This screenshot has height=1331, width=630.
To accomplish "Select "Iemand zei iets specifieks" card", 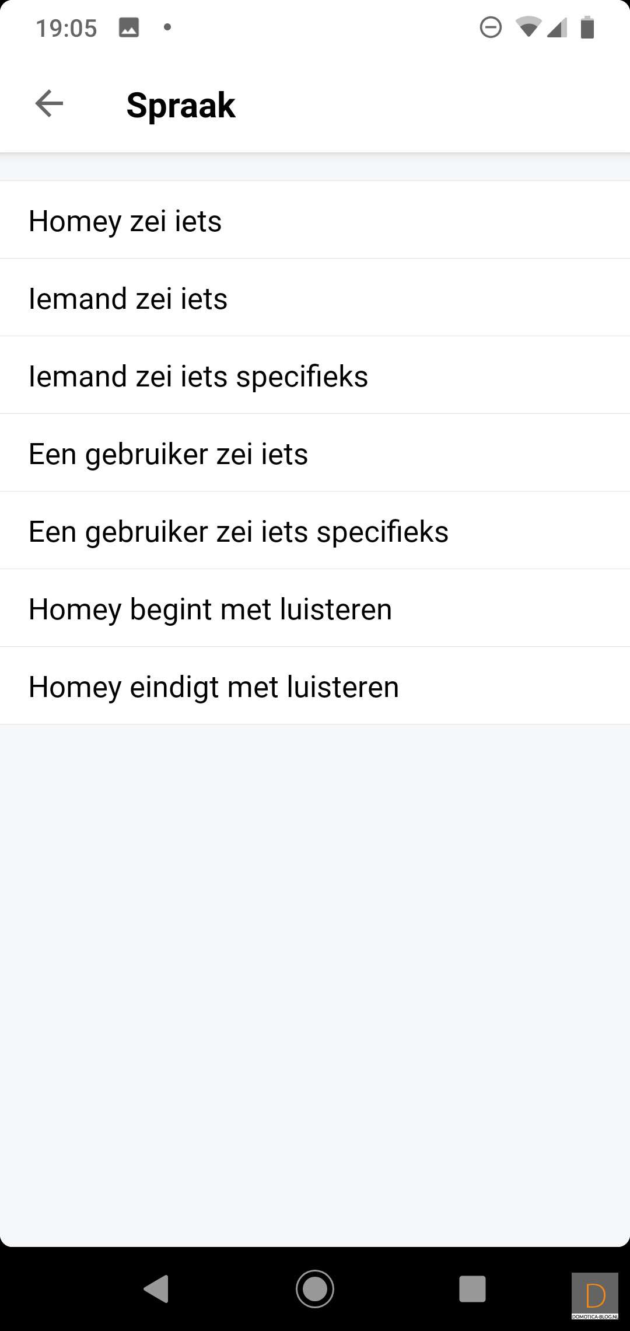I will [315, 375].
